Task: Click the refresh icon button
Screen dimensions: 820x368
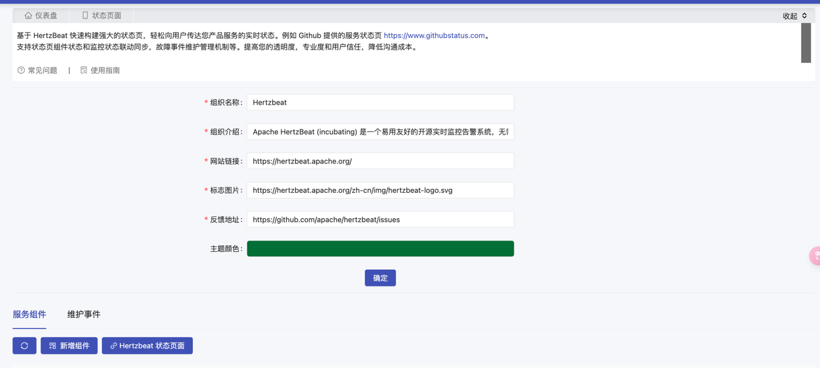Action: 24,346
